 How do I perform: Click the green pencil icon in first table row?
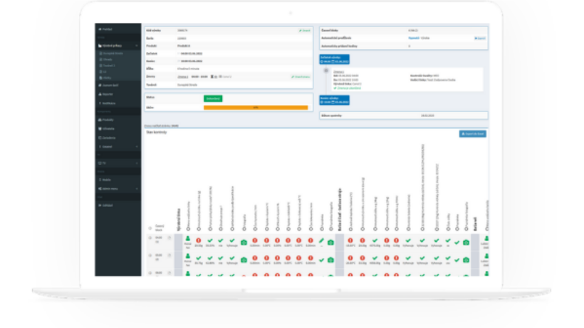point(322,241)
